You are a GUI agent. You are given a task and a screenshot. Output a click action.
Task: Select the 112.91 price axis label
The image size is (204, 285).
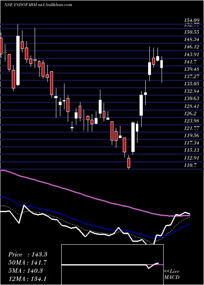(192, 158)
